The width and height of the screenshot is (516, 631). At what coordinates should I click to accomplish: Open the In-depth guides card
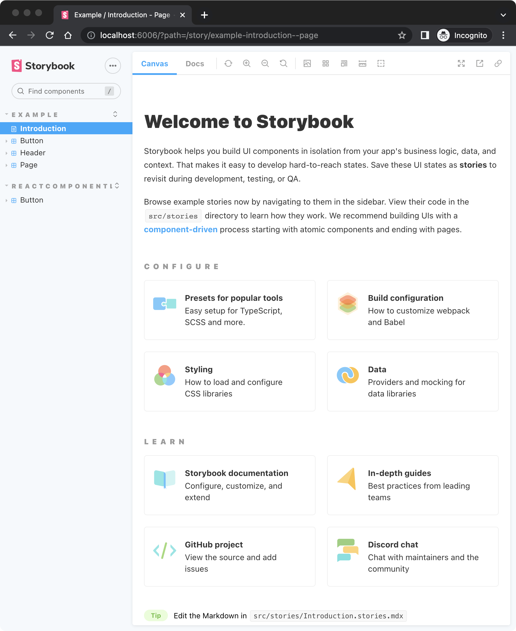click(413, 485)
